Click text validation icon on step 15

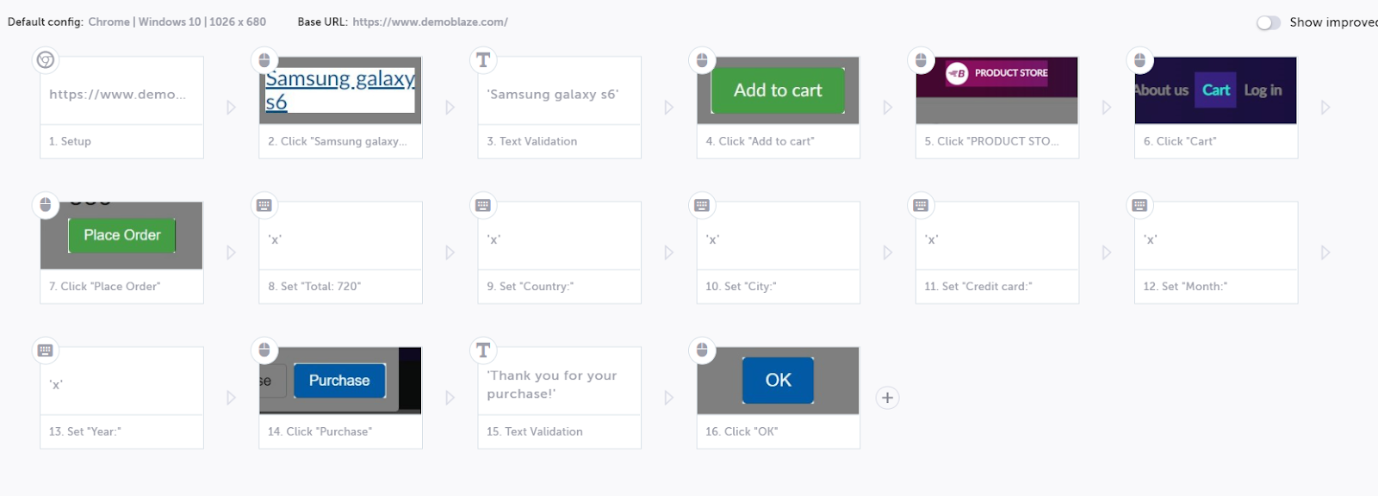tap(483, 350)
